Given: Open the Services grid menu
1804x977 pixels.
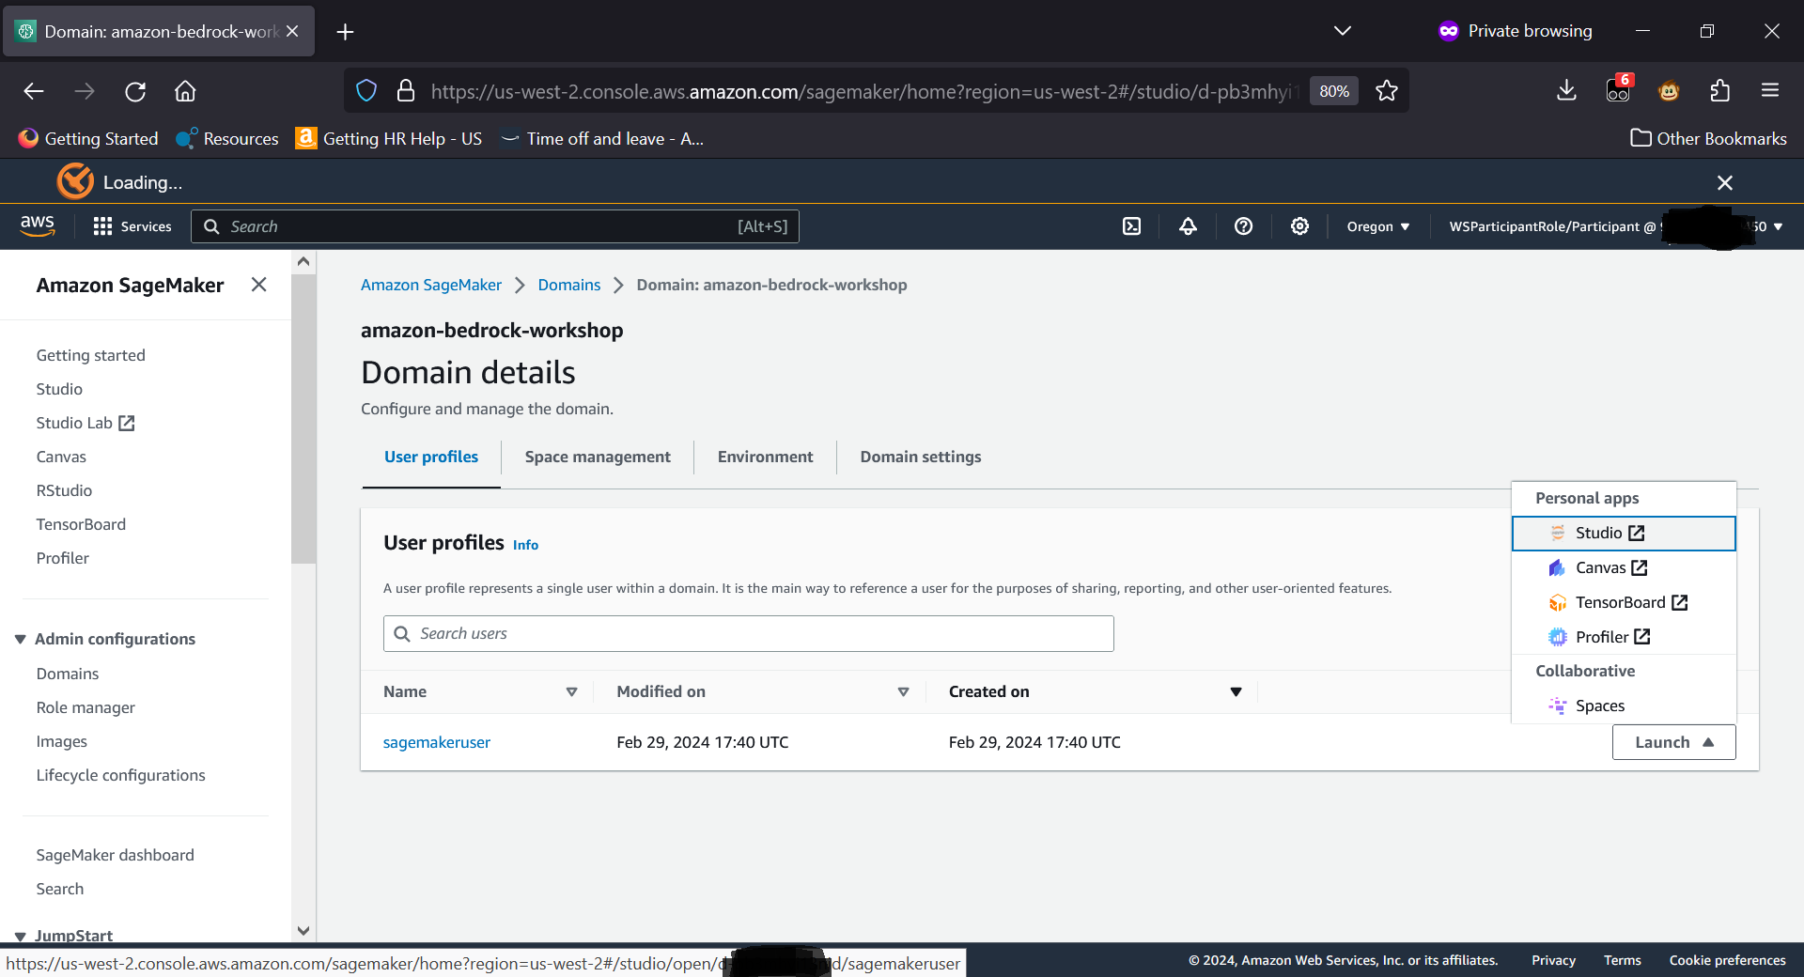Looking at the screenshot, I should [132, 226].
